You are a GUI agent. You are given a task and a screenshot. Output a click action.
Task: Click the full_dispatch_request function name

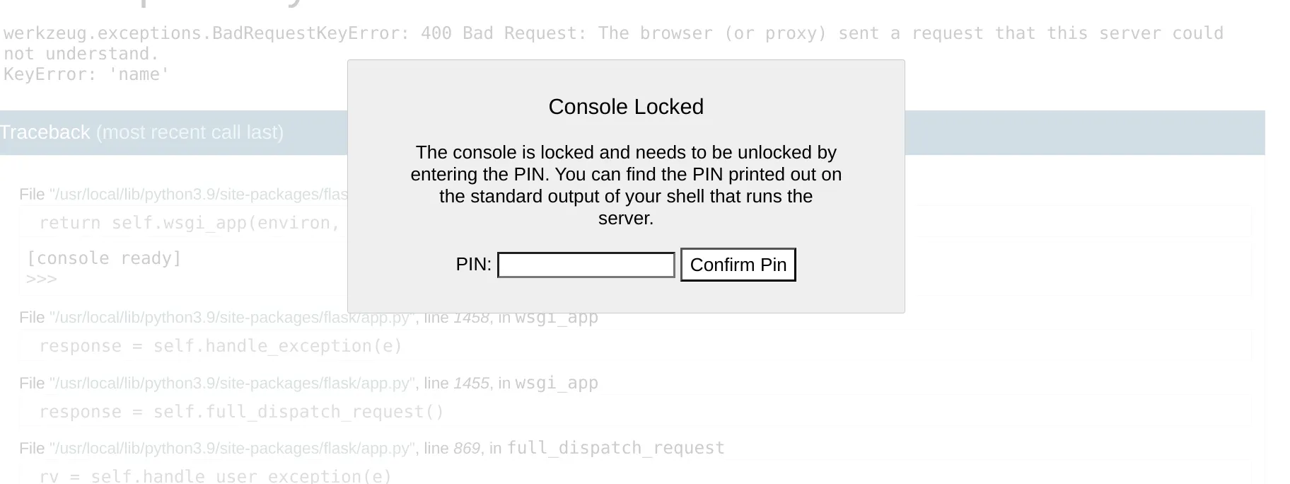615,448
